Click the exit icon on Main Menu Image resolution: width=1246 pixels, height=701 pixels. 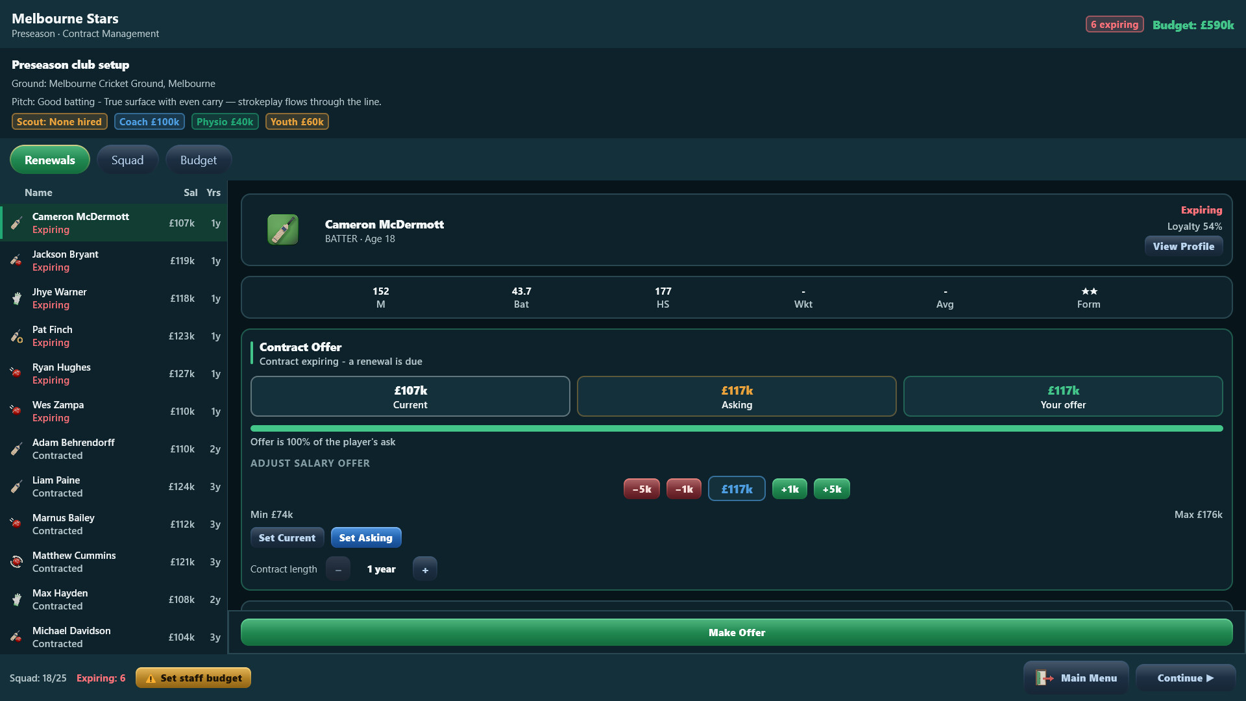coord(1044,678)
